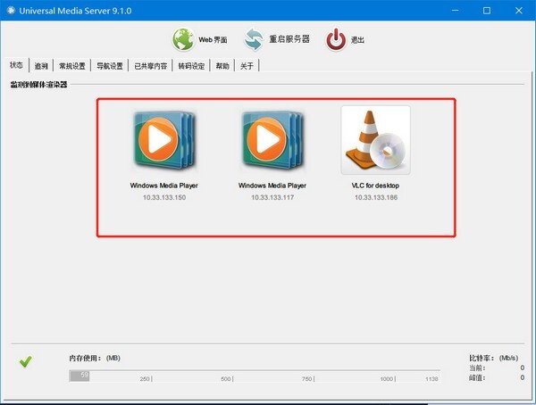Open the 常规设置 tab
536x405 pixels.
point(72,65)
